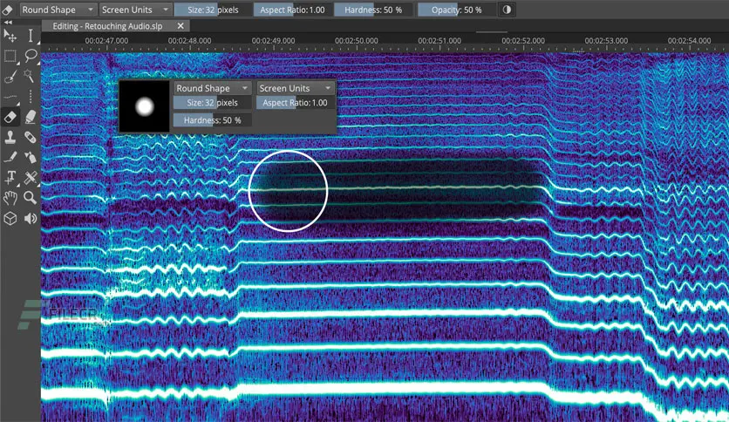729x422 pixels.
Task: Click the speaker playback tool icon
Action: [31, 217]
